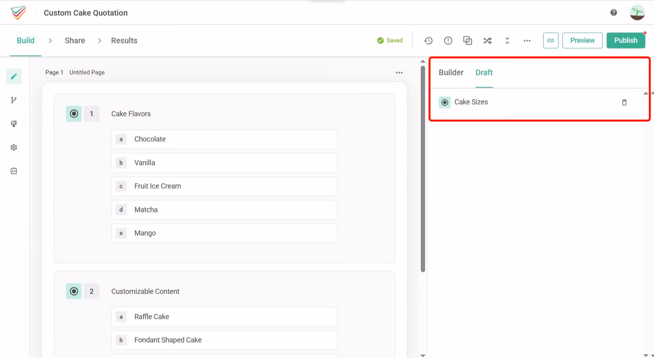
Task: Select the Fondant Shaped Cake option
Action: click(224, 340)
